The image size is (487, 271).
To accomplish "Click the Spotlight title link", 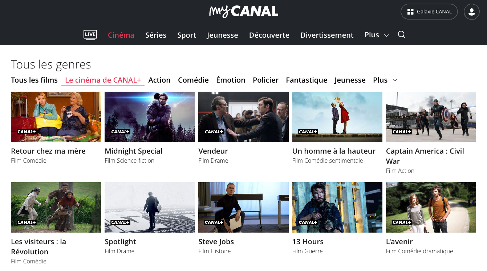I will point(120,242).
